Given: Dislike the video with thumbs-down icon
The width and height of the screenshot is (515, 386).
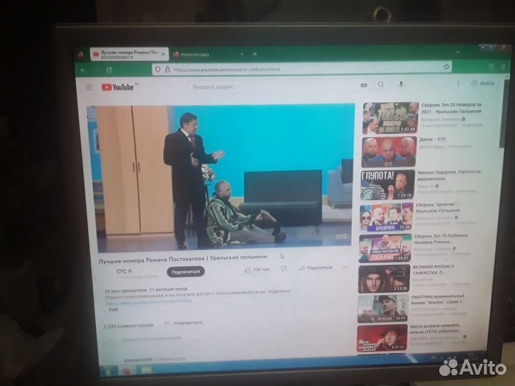Looking at the screenshot, I should click(284, 269).
